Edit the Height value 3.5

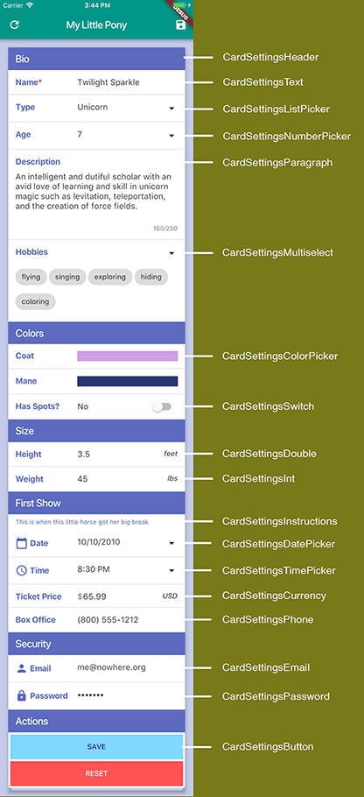[84, 455]
